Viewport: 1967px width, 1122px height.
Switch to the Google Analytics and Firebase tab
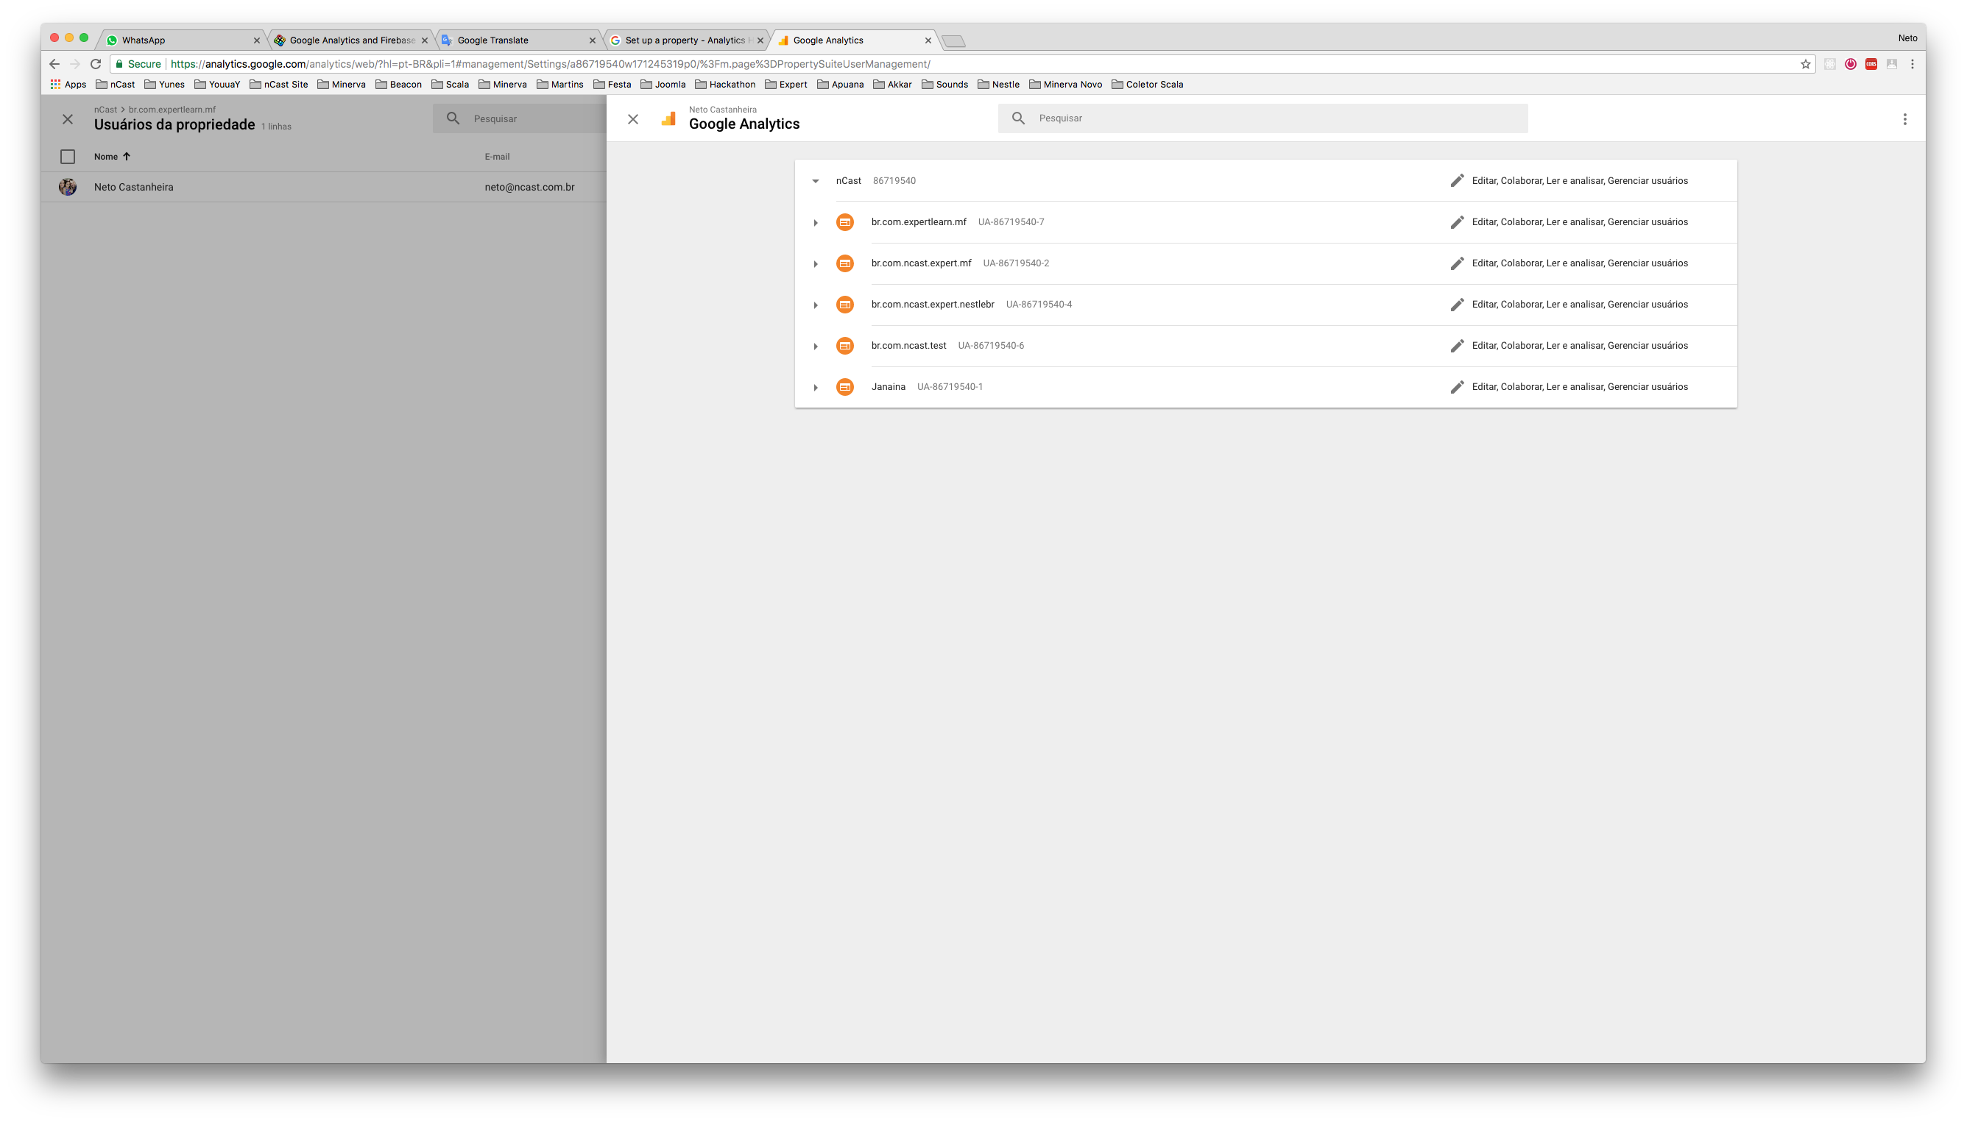click(351, 40)
